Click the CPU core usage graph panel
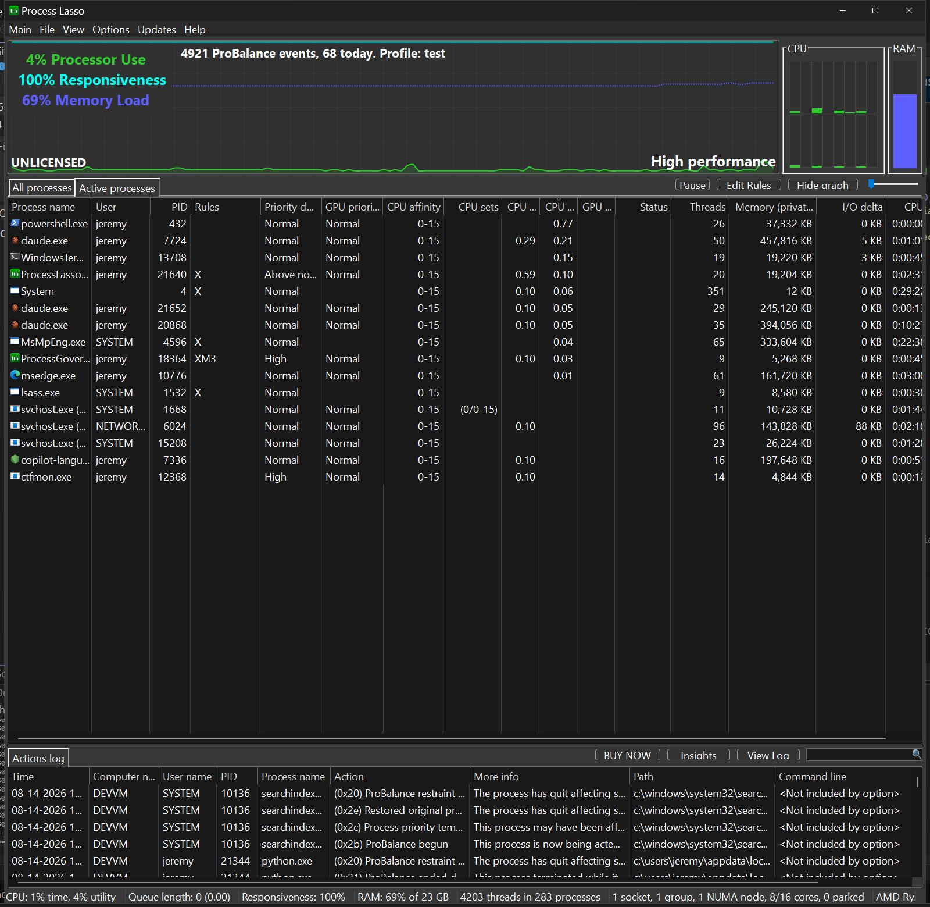The width and height of the screenshot is (930, 907). (834, 111)
